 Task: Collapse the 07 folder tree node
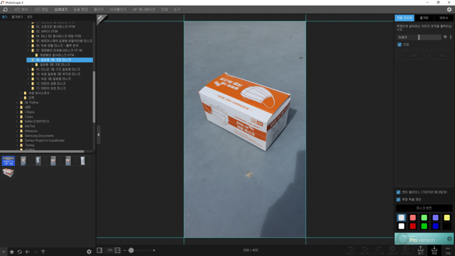(x=28, y=50)
